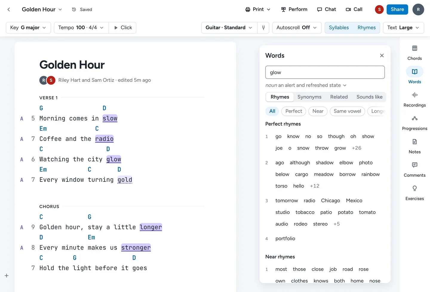430x292 pixels.
Task: Show the +26 more one-syllable rhymes
Action: click(357, 148)
